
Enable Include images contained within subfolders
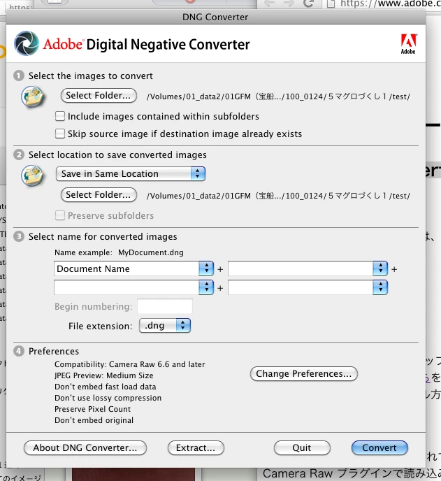tap(60, 116)
